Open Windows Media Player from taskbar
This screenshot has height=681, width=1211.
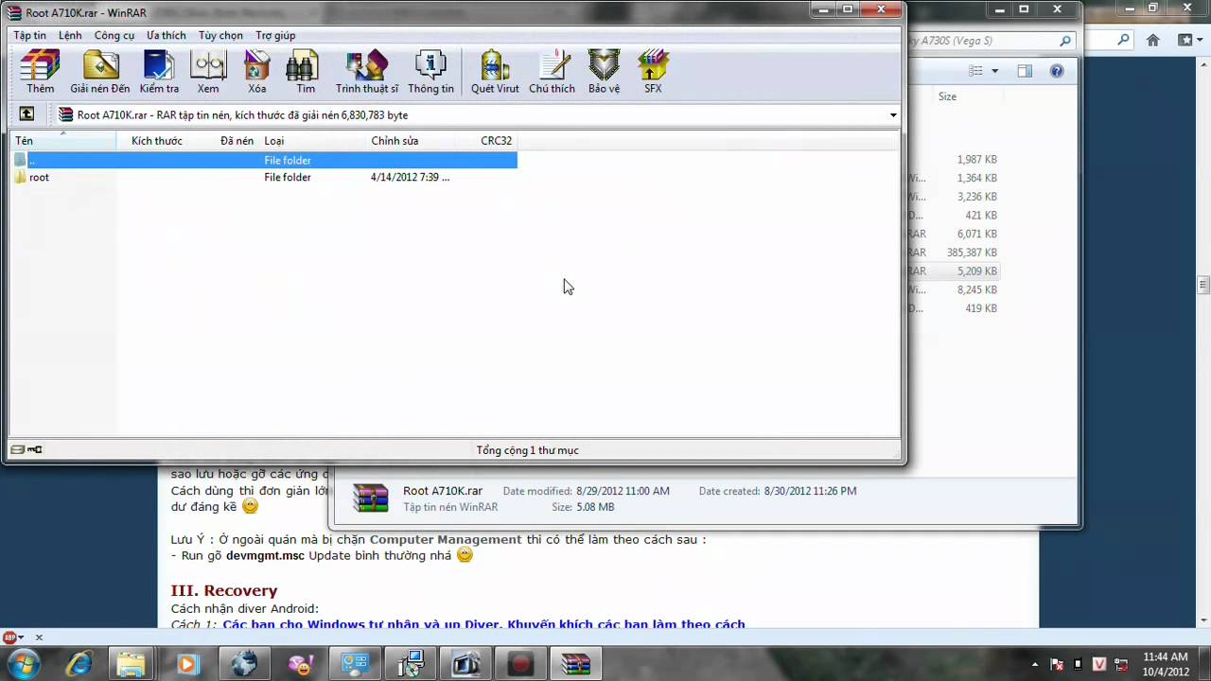coord(186,664)
